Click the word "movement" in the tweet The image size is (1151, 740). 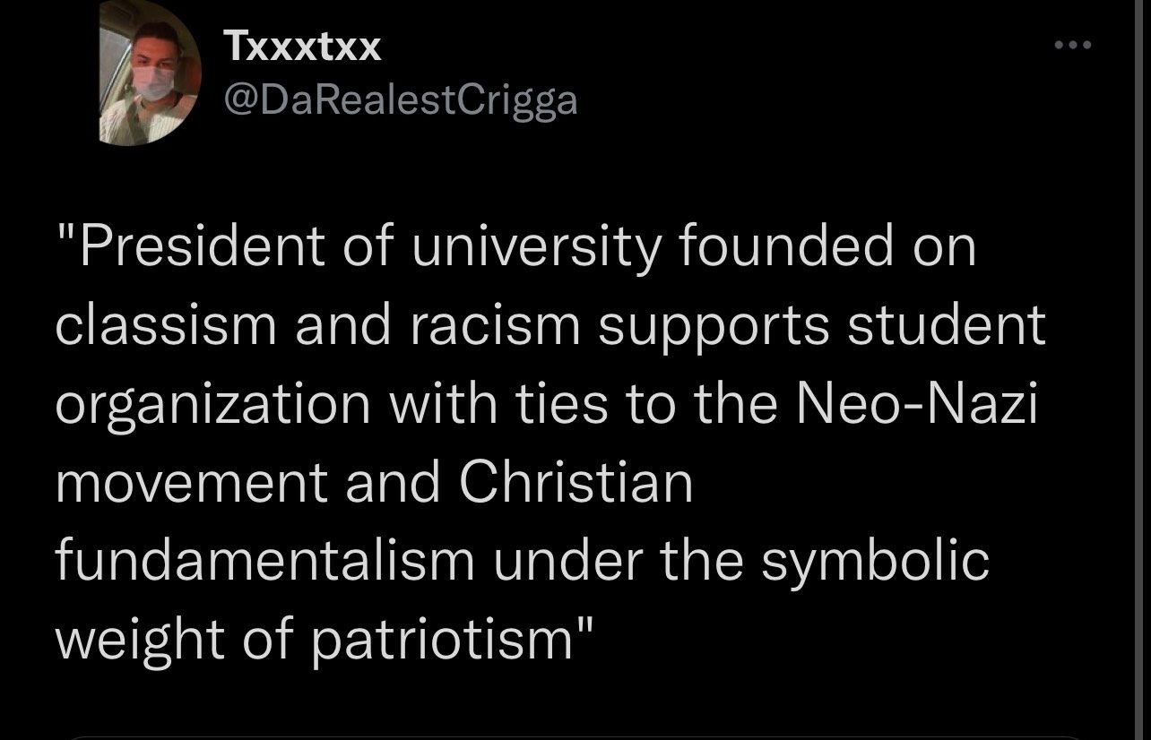click(191, 484)
